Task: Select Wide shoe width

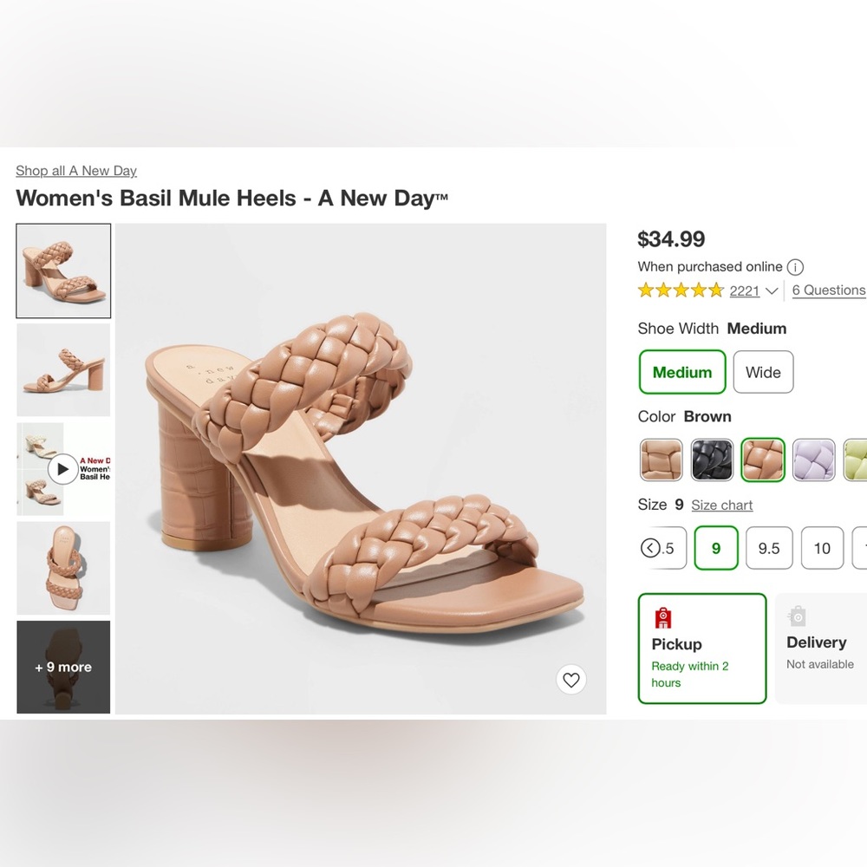Action: [763, 372]
